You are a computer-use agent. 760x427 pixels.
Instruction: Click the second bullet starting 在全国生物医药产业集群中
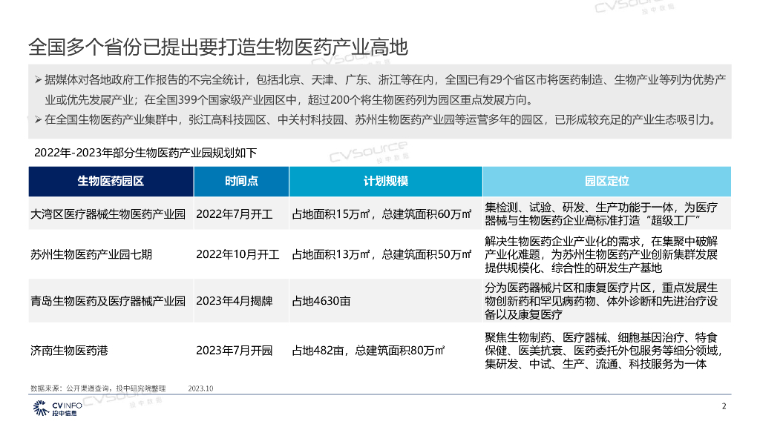pyautogui.click(x=376, y=119)
